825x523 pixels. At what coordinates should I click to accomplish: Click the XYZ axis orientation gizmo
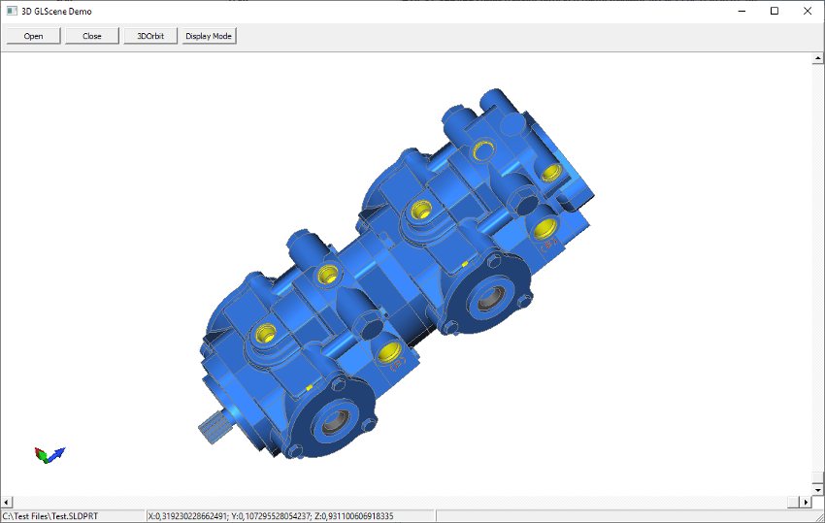click(49, 455)
